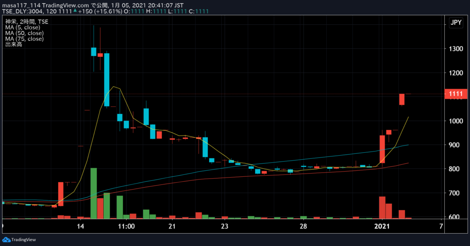Click the +150 (+15.61%) change value
The image size is (470, 246).
point(100,11)
